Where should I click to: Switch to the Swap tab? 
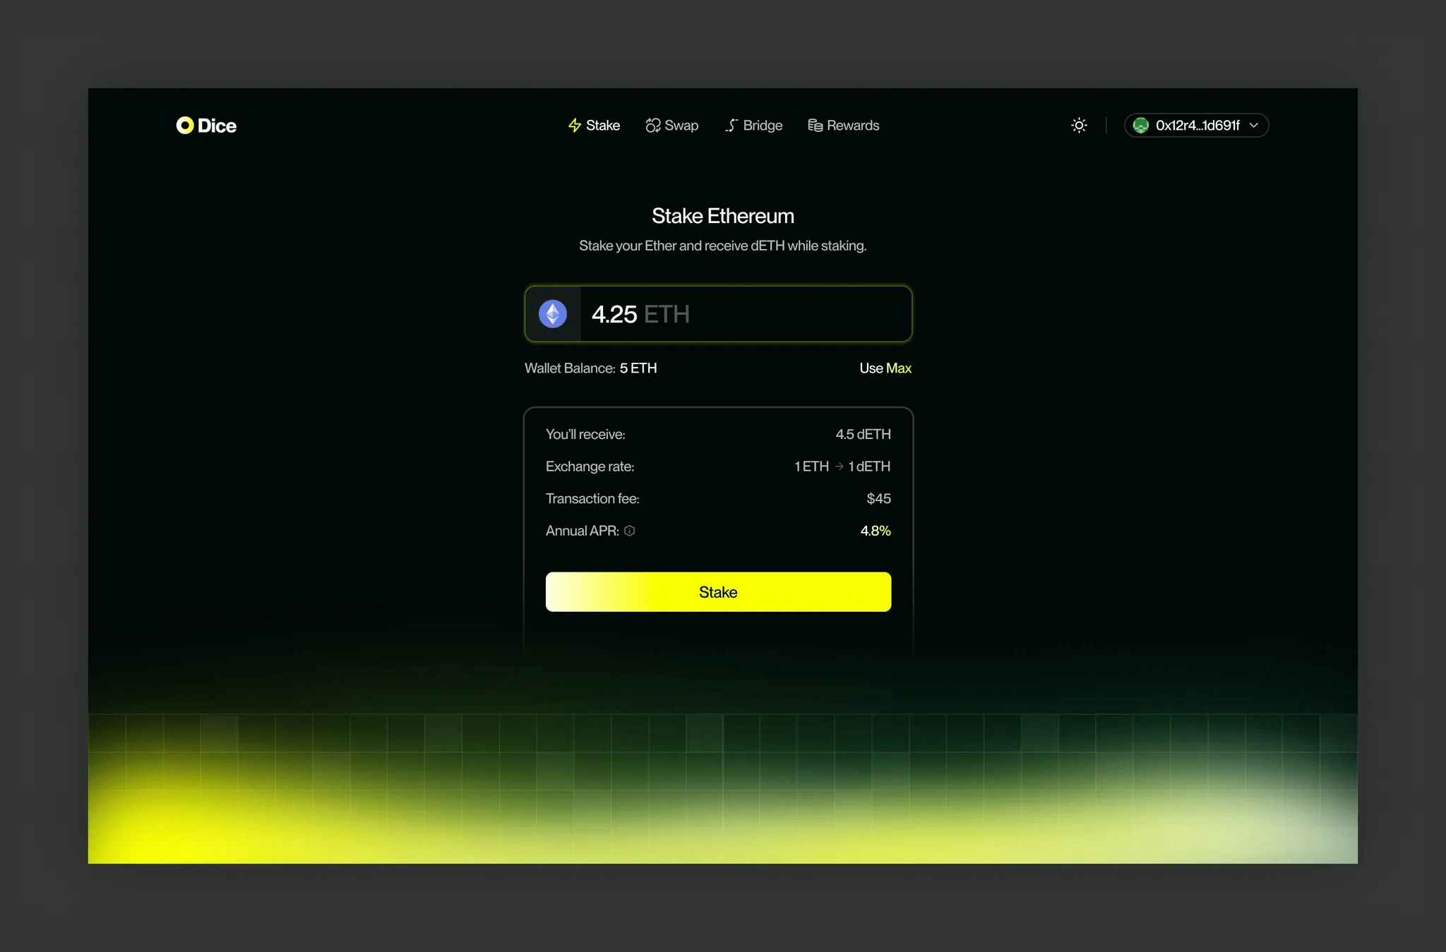(672, 126)
